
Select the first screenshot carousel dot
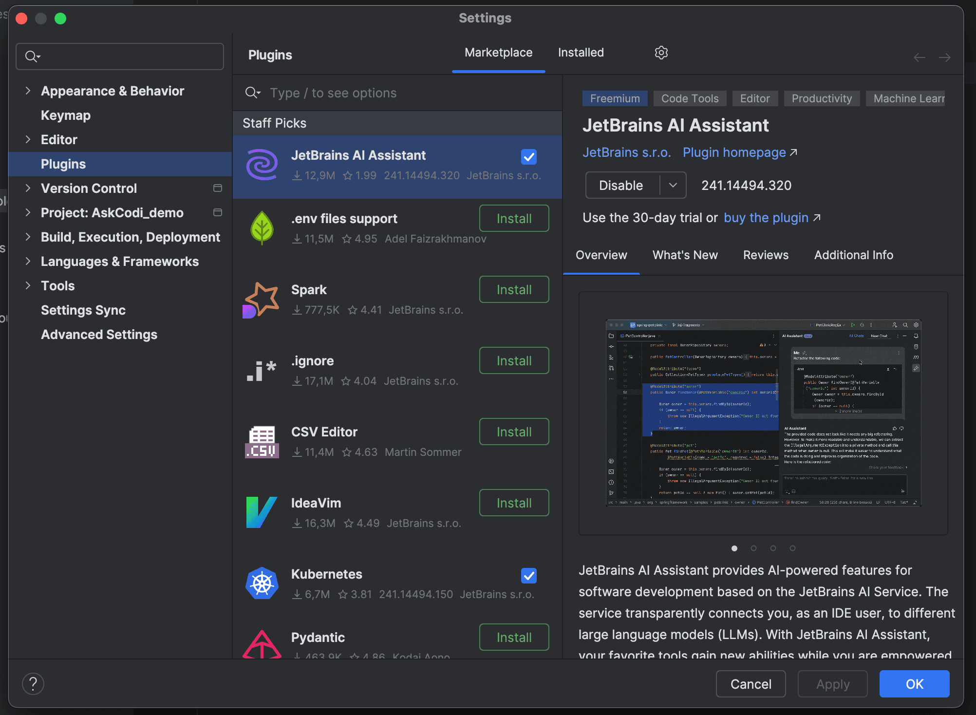(734, 548)
